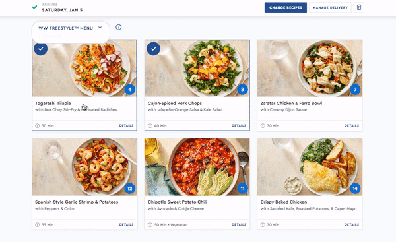Uncheck the Togarashi Tilapia selection checkmark
396x242 pixels.
coord(41,49)
